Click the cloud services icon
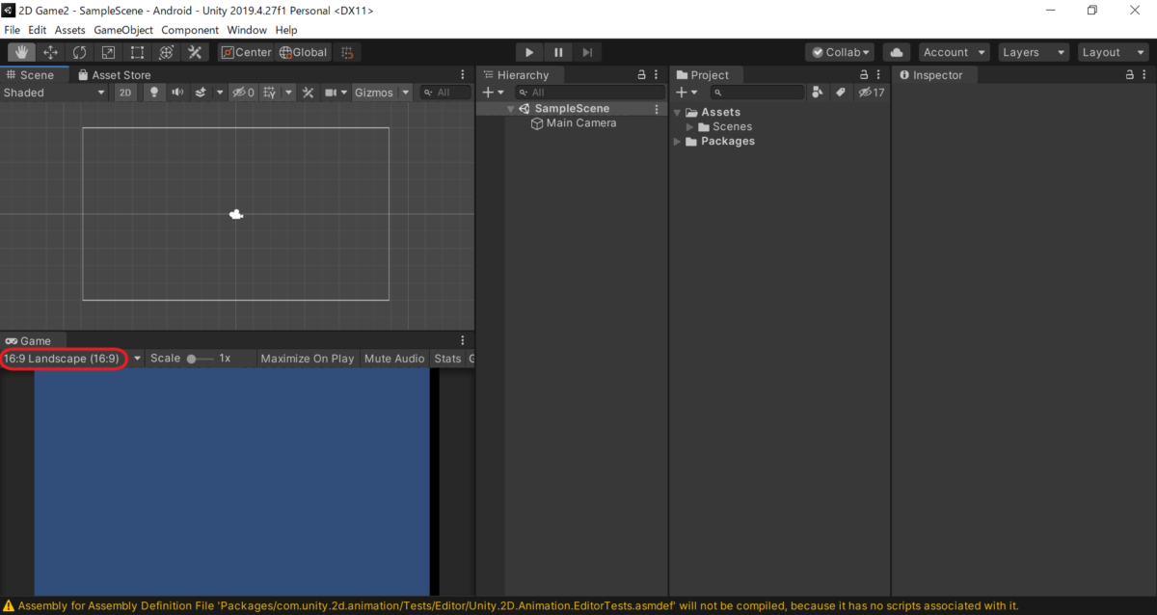1157x615 pixels. (x=896, y=52)
